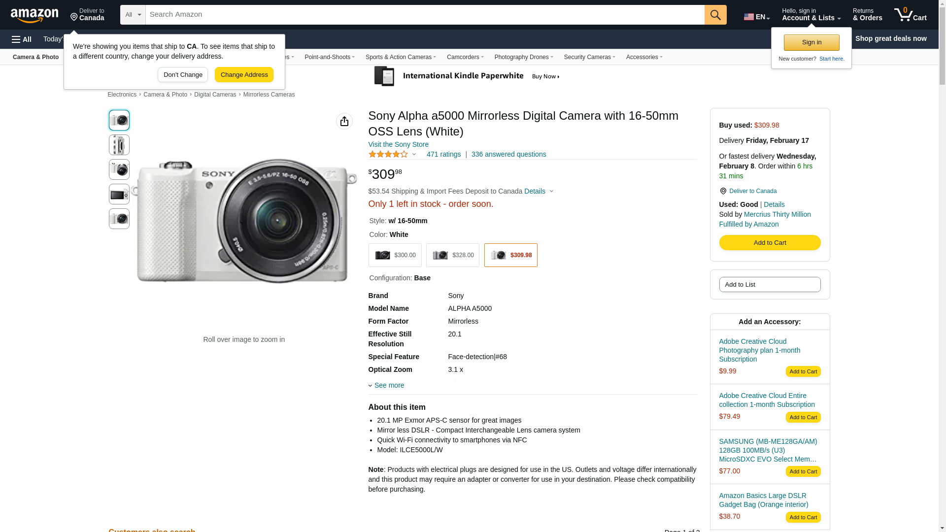
Task: Click the star rating icons
Action: 388,155
